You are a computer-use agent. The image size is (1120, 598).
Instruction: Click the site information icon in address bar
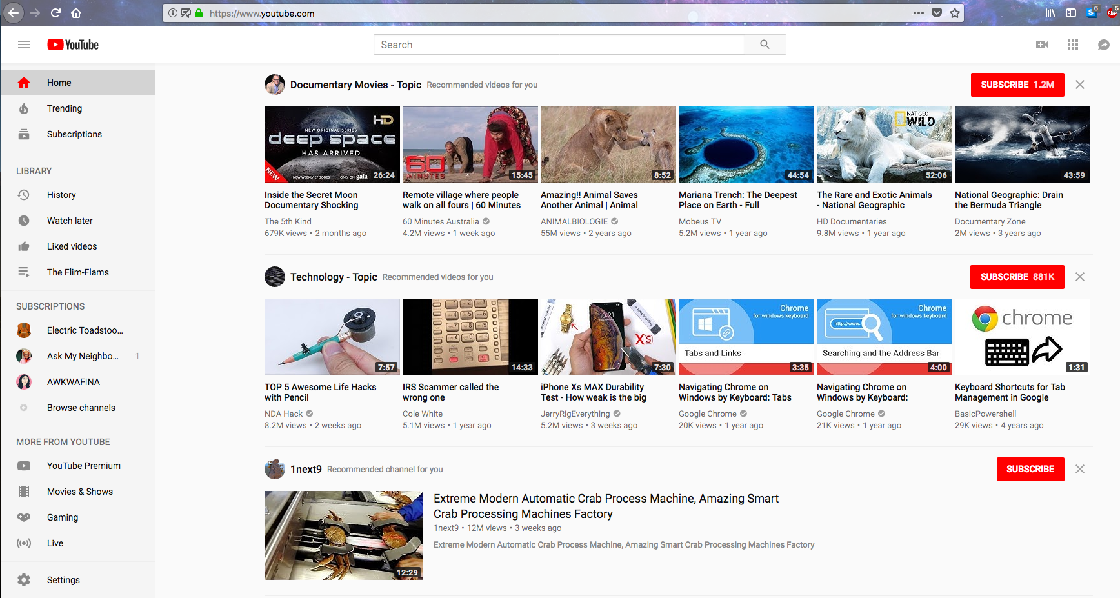coord(173,13)
